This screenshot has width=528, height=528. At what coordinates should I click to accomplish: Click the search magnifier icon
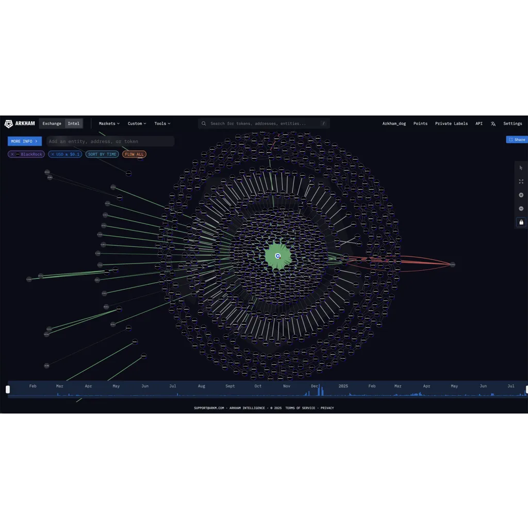(x=204, y=124)
